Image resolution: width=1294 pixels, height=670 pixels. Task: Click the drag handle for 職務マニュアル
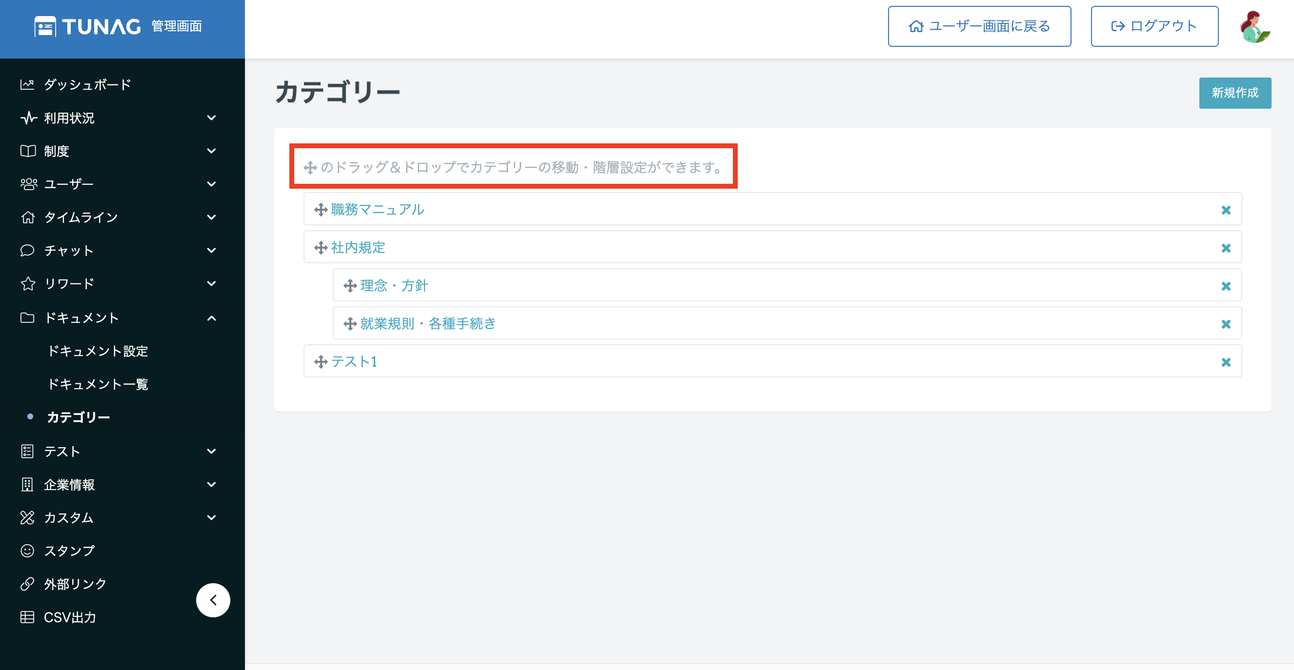click(x=321, y=210)
